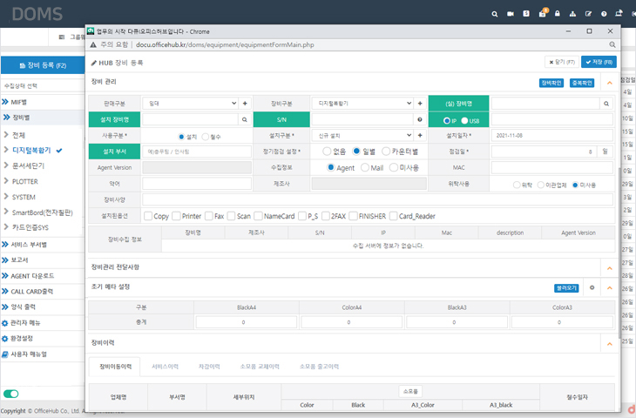Collapse the 초기 메타 설정 section chevron
636x418 pixels.
[x=609, y=288]
